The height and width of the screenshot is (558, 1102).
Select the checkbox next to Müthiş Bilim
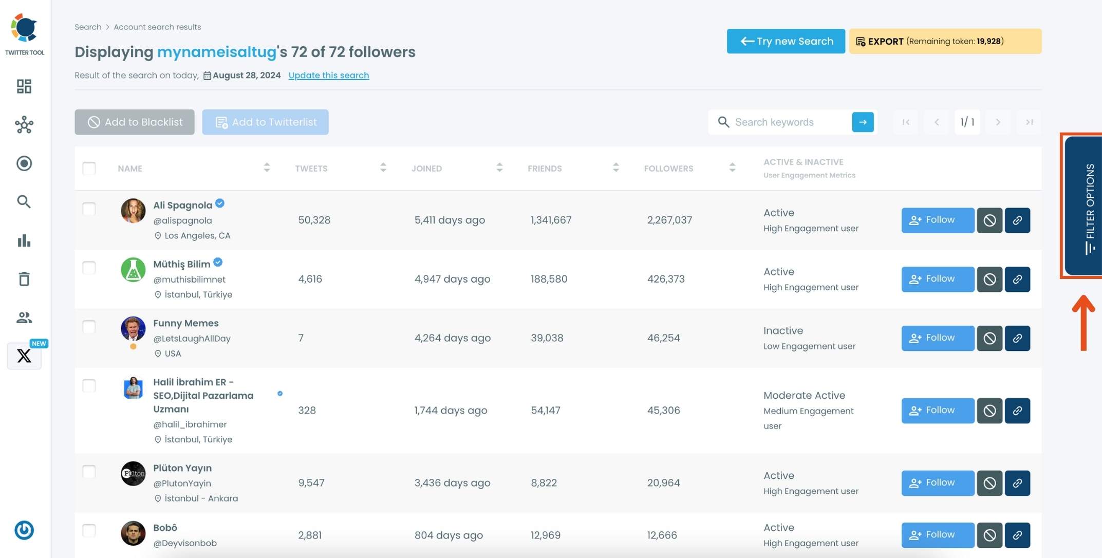coord(89,268)
